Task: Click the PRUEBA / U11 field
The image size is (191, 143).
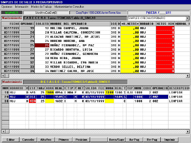Action: click(x=159, y=13)
